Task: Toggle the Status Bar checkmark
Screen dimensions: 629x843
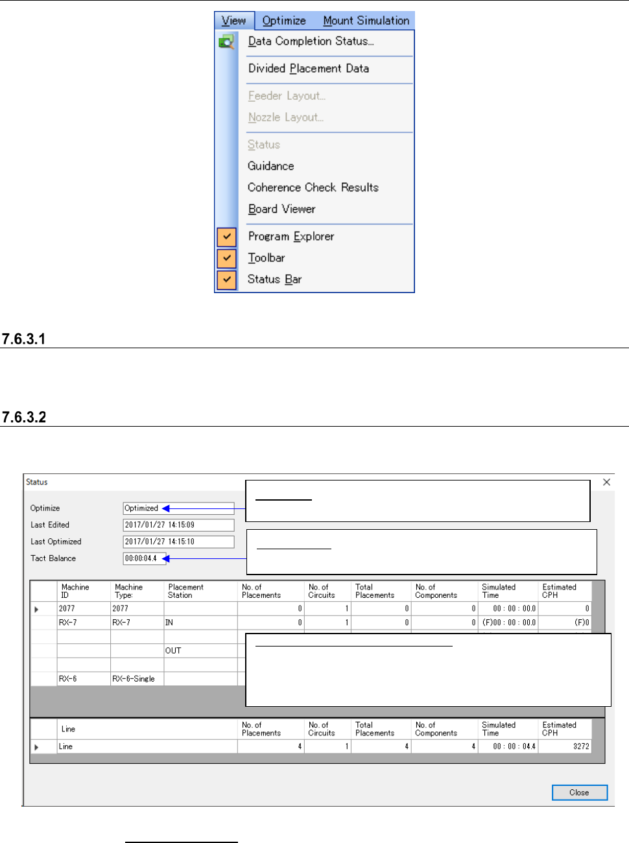Action: (226, 279)
